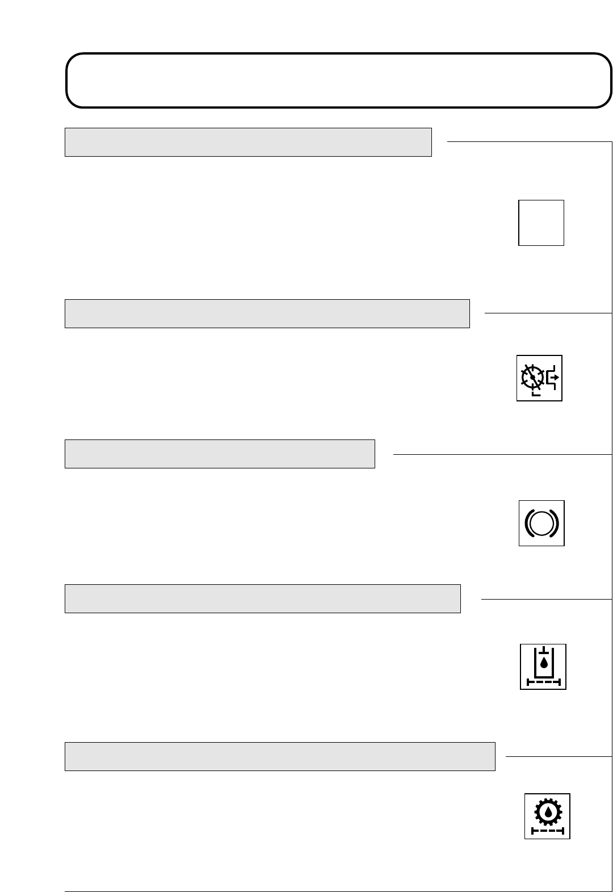Screen dimensions: 613x892
Task: Click the gray header bar above the cylinder icon
Action: coord(262,598)
